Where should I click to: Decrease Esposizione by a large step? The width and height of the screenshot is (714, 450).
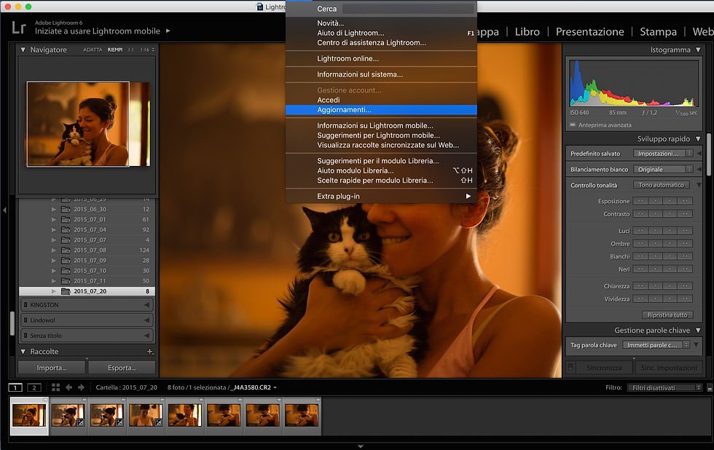(640, 201)
